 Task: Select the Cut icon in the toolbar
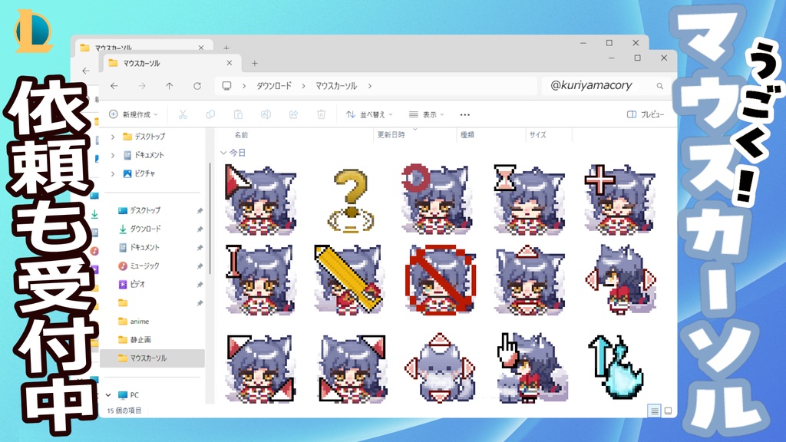pyautogui.click(x=183, y=114)
